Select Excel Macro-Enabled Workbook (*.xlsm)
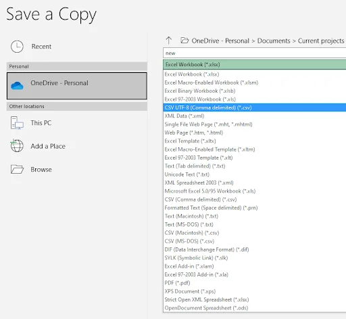This screenshot has height=319, width=346. click(255, 82)
